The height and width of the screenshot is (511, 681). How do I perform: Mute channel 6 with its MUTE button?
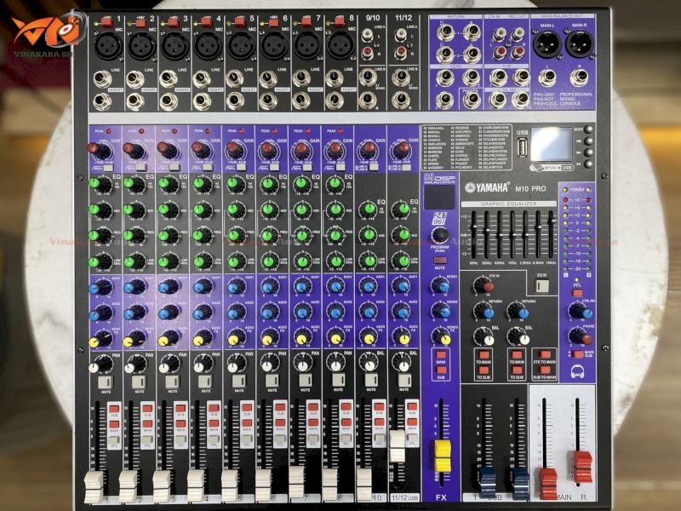(272, 381)
